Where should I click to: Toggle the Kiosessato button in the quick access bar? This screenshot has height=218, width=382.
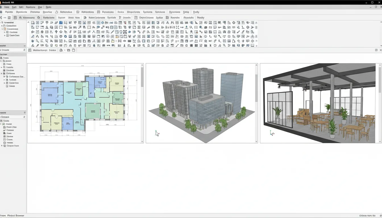pyautogui.click(x=28, y=17)
